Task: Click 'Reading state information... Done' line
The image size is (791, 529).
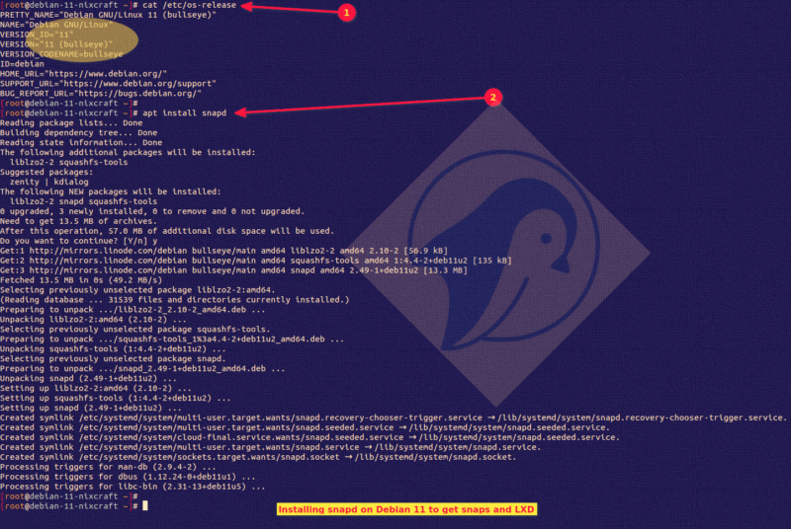Action: point(81,142)
